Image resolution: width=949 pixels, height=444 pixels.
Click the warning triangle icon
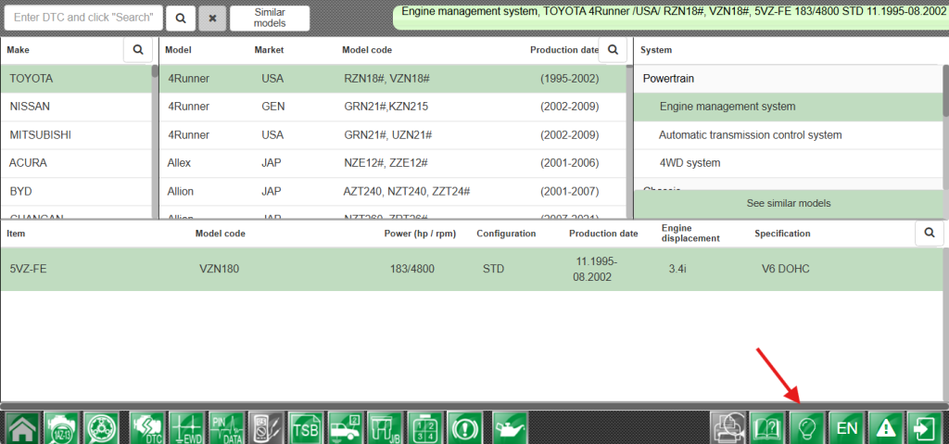pyautogui.click(x=886, y=428)
